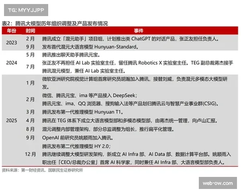Select the event about 「混元助手」项目组 founding
The height and width of the screenshot is (193, 241).
coord(130,39)
